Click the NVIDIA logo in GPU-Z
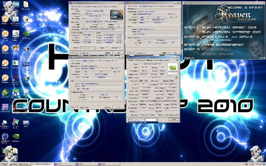This screenshot has height=166, width=266. click(172, 69)
